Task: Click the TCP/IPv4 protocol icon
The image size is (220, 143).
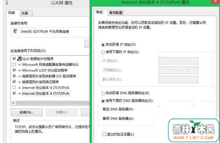Action: pos(19,93)
